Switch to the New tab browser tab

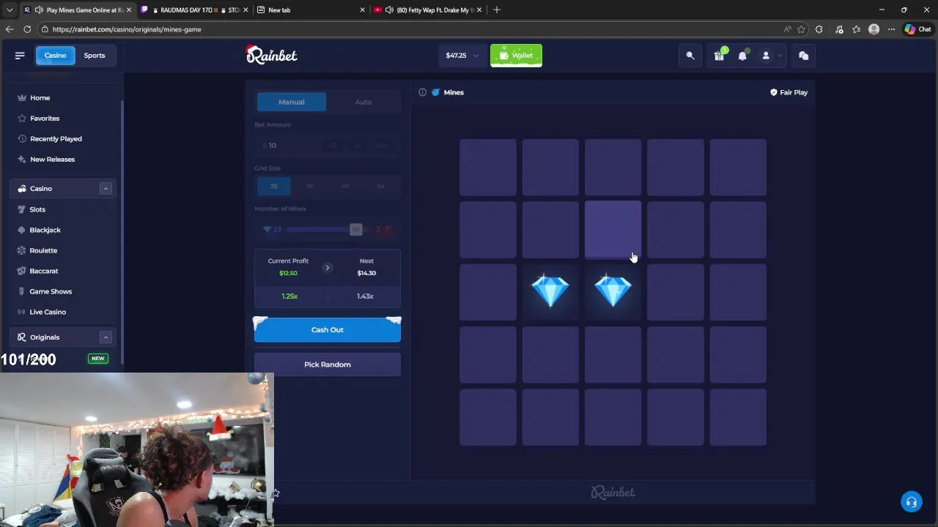pyautogui.click(x=310, y=10)
